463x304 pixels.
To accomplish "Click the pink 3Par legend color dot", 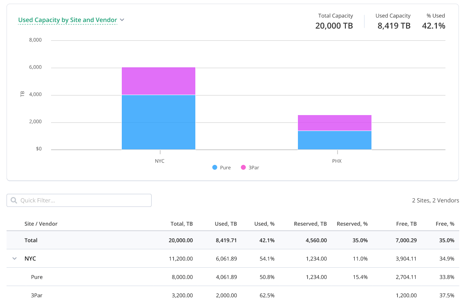I will tap(243, 167).
